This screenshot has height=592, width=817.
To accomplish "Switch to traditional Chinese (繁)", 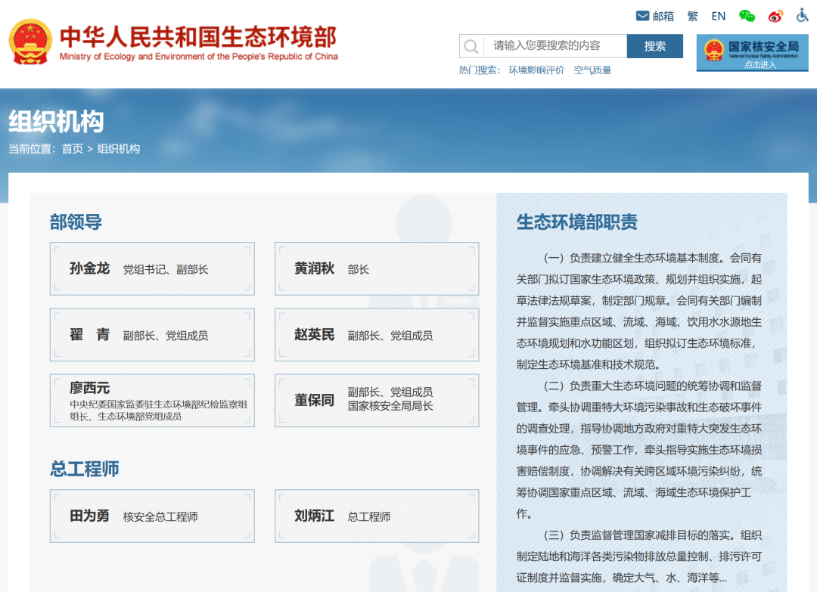I will click(x=692, y=16).
